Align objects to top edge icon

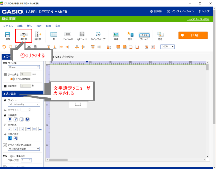coord(49,47)
